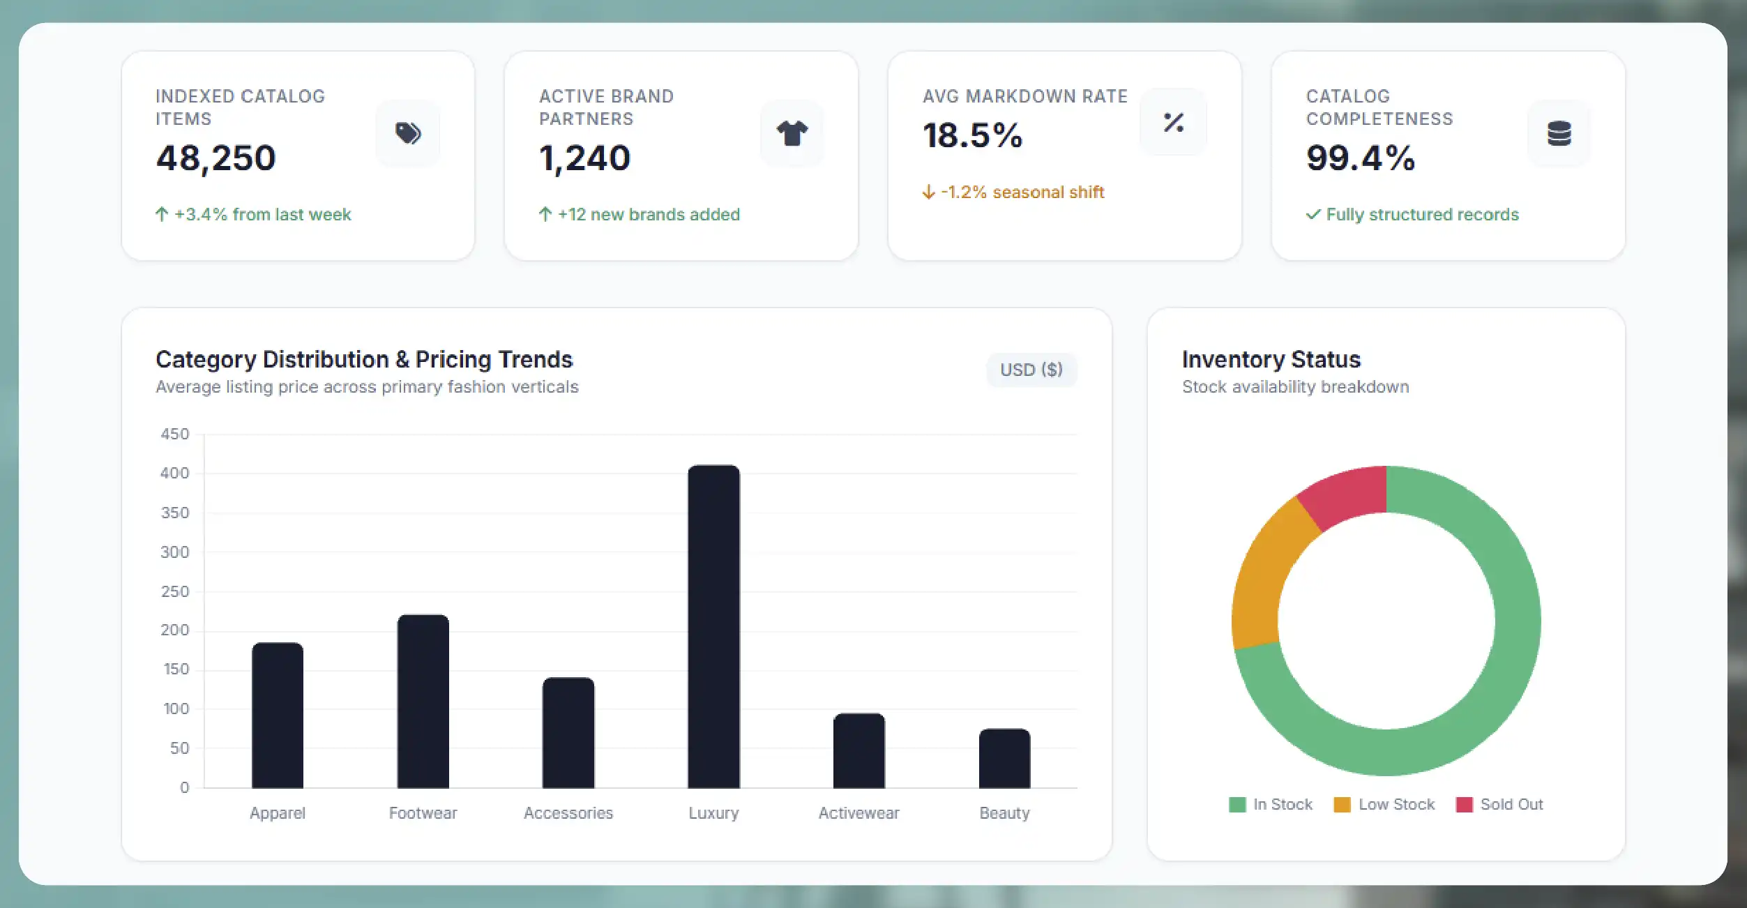Click the Beauty bar in the chart

(1004, 758)
